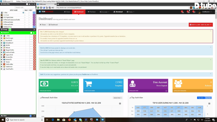Expand the ClickVoyager tree row

[x=1, y=38]
